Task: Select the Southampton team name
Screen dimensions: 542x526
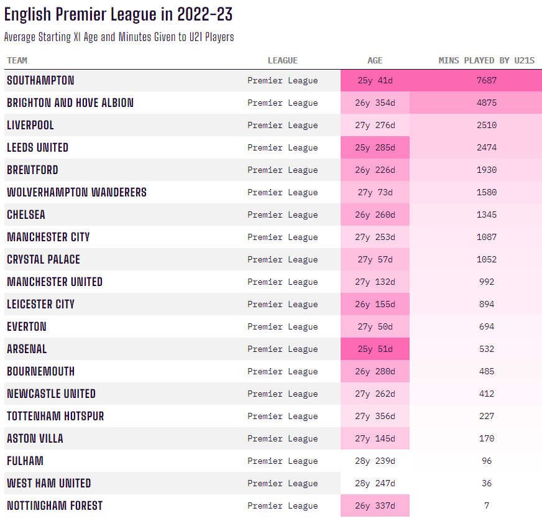Action: pyautogui.click(x=40, y=80)
